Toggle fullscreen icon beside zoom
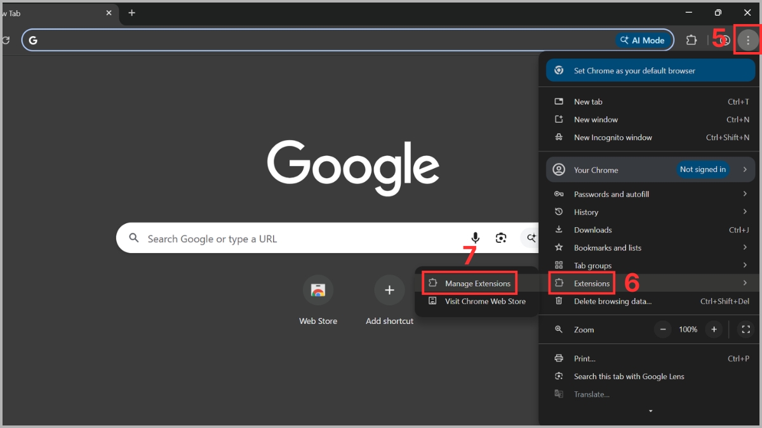The height and width of the screenshot is (428, 762). [x=746, y=329]
